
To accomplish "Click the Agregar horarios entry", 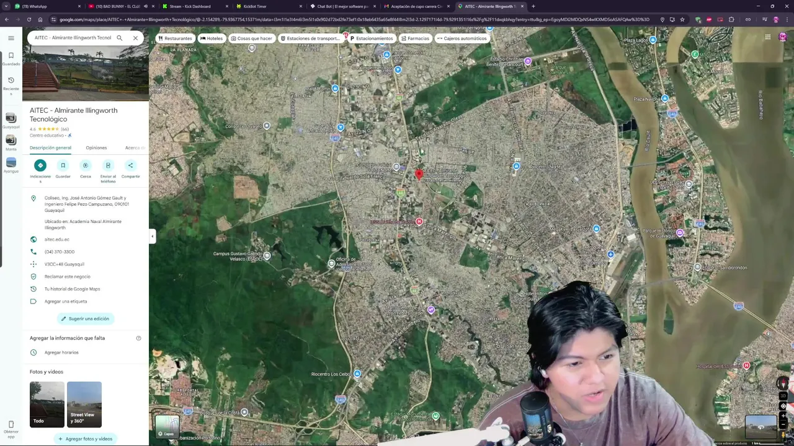I will coord(61,352).
